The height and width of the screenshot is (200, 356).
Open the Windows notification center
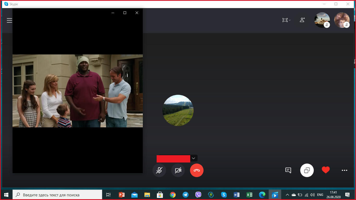click(347, 195)
